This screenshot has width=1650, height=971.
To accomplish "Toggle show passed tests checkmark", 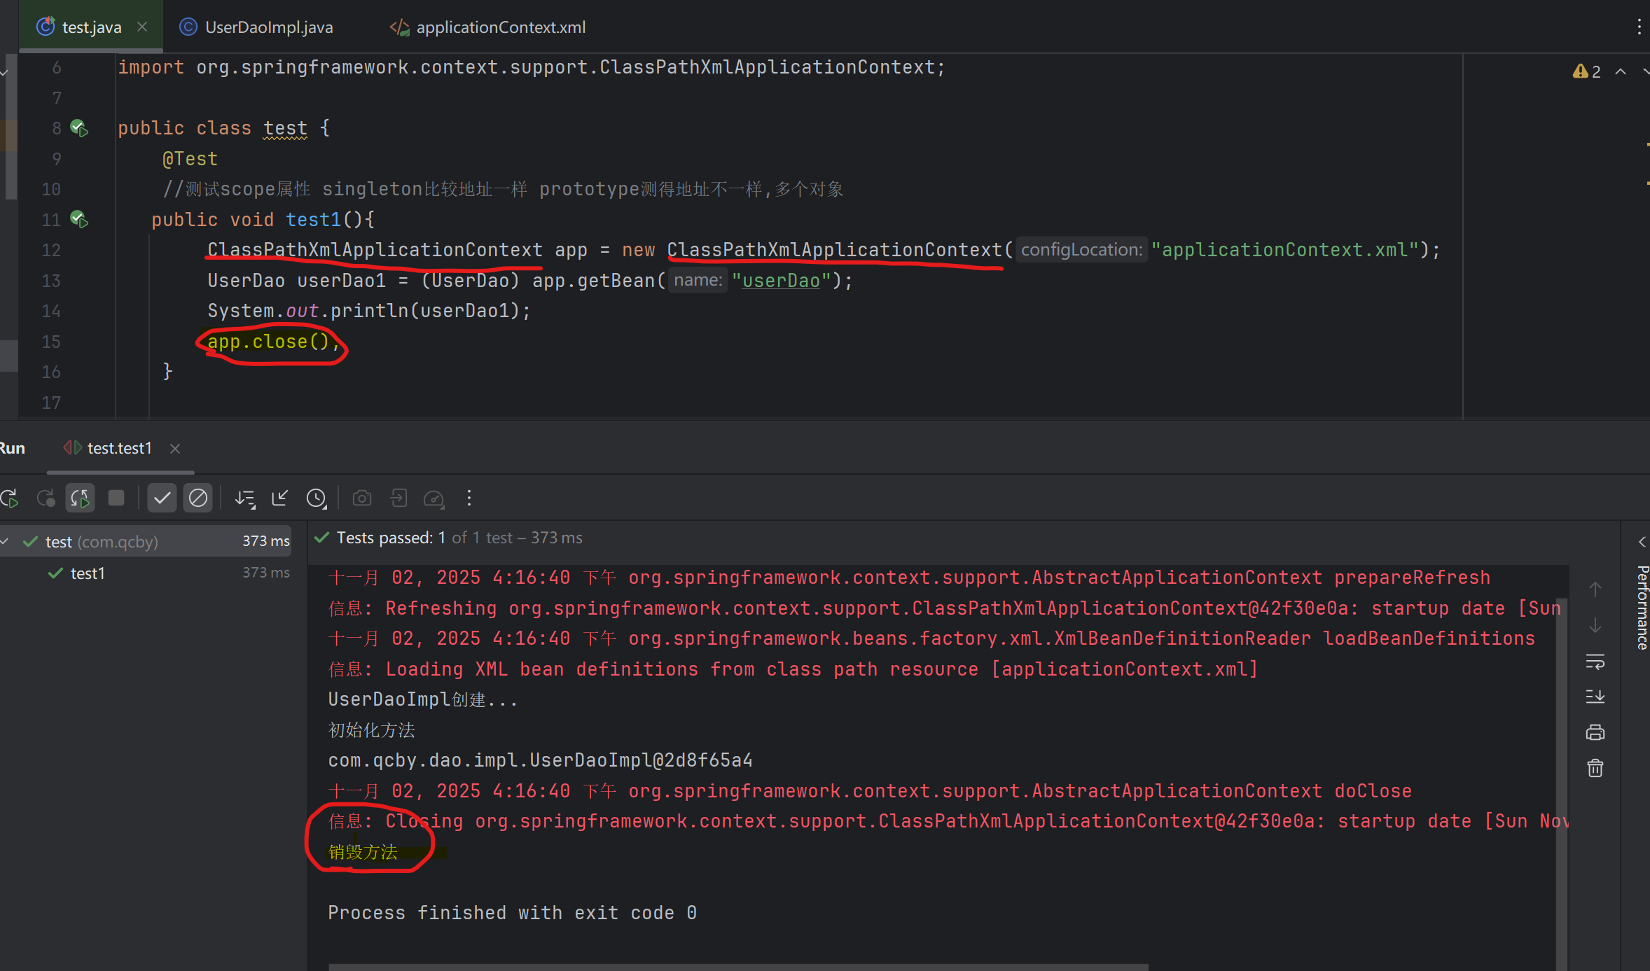I will pos(162,498).
